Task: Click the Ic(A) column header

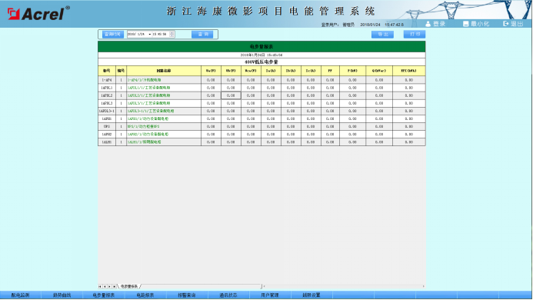Action: coord(311,71)
